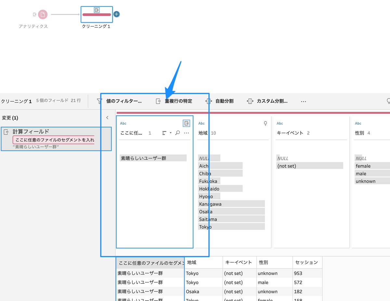Click the 性別 column header in the data grid
This screenshot has height=301, width=390.
click(x=274, y=262)
